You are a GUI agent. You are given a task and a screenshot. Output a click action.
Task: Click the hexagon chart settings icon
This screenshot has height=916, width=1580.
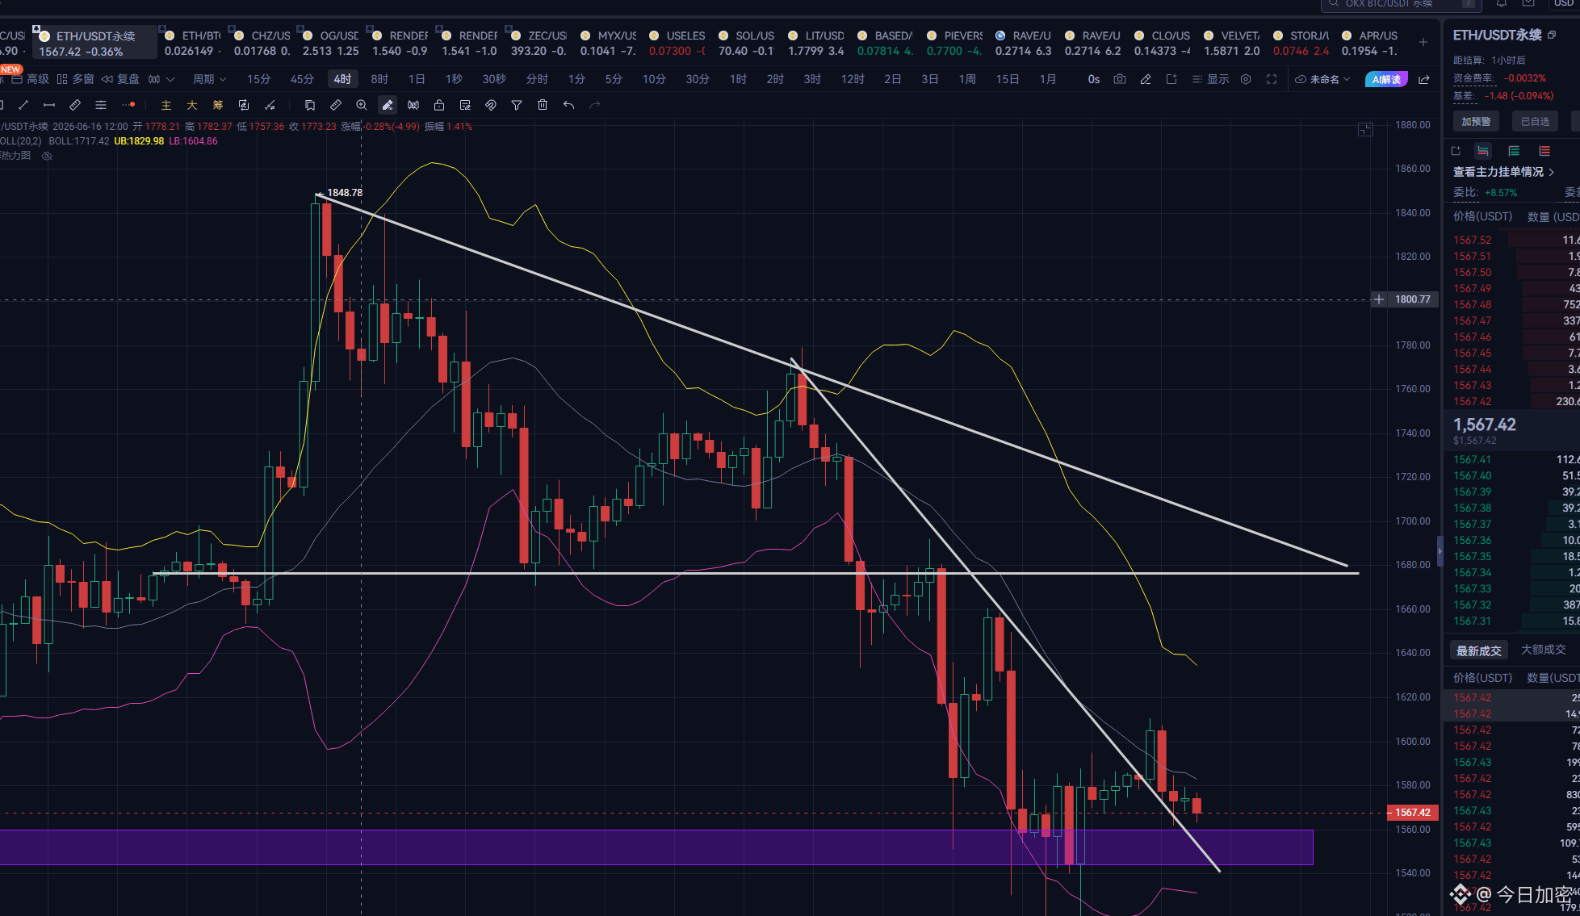point(1246,79)
